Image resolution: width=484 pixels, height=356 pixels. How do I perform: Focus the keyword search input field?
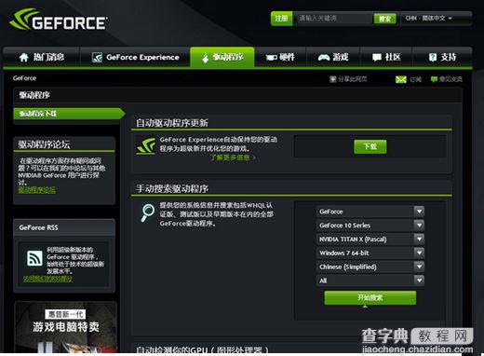(332, 19)
